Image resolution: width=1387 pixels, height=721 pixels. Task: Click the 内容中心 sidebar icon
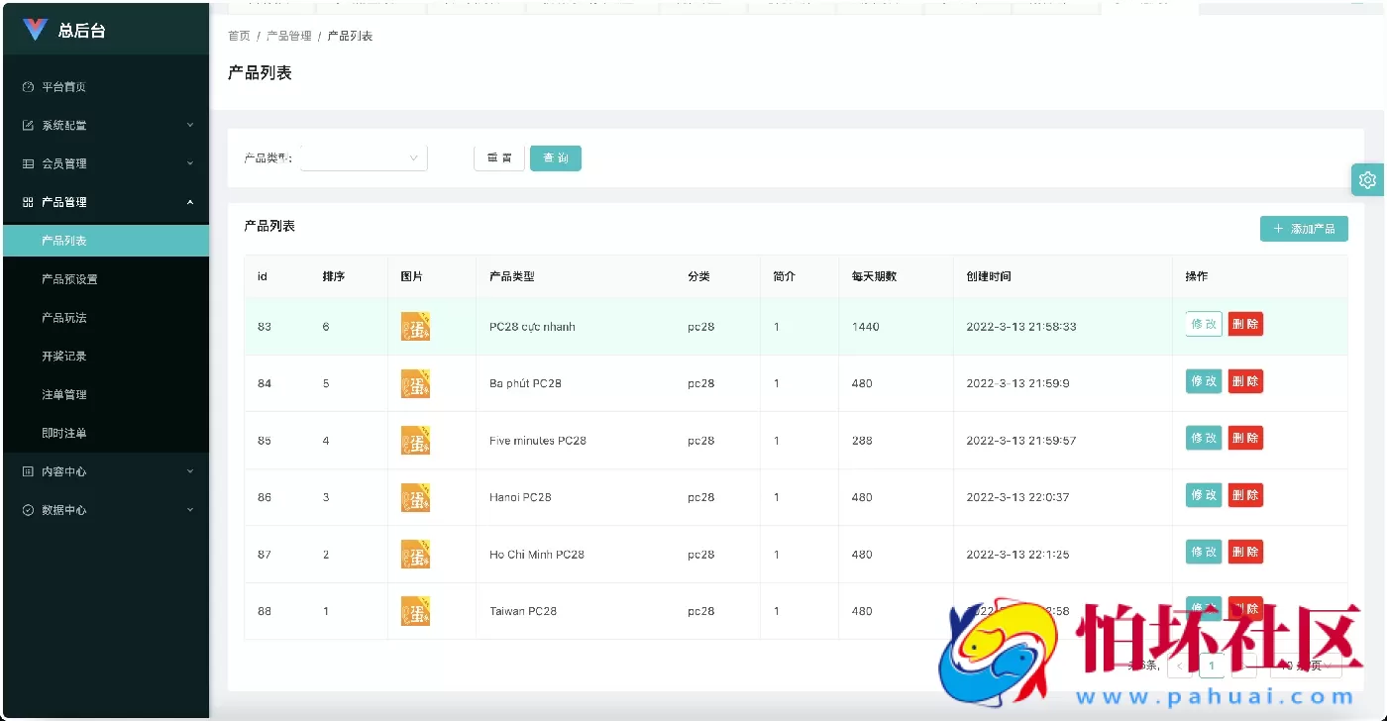28,471
